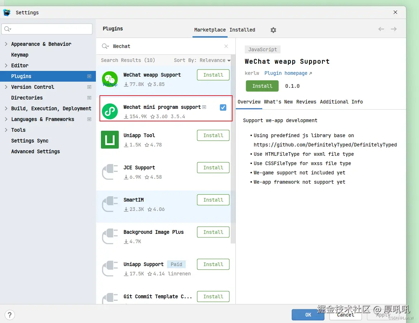Screen dimensions: 419x323
Task: Switch to Marketplace tab
Action: [210, 30]
